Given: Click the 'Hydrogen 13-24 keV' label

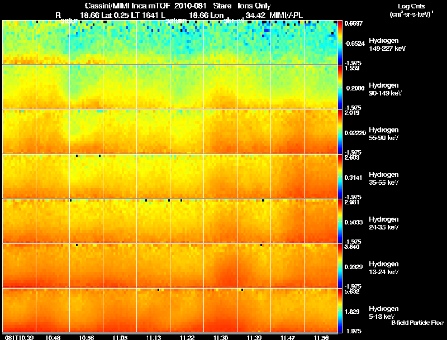Looking at the screenshot, I should (x=384, y=268).
